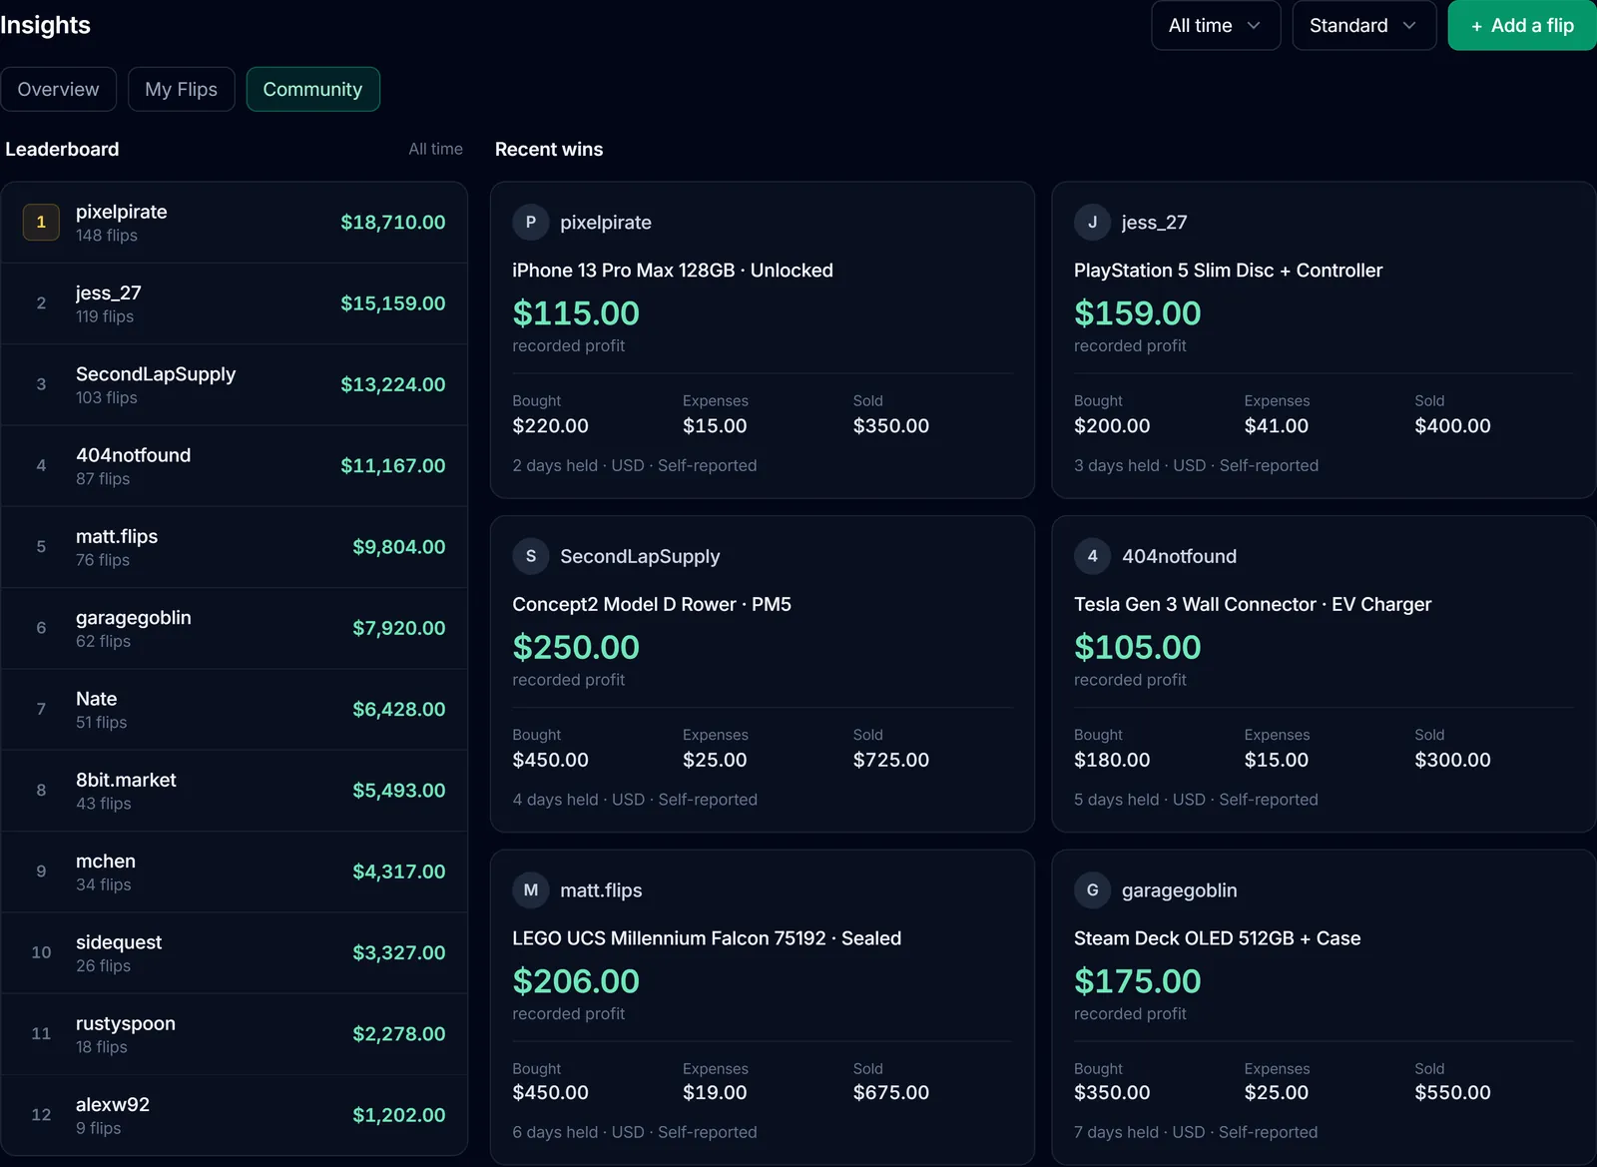Switch to the My Flips tab

(x=182, y=90)
